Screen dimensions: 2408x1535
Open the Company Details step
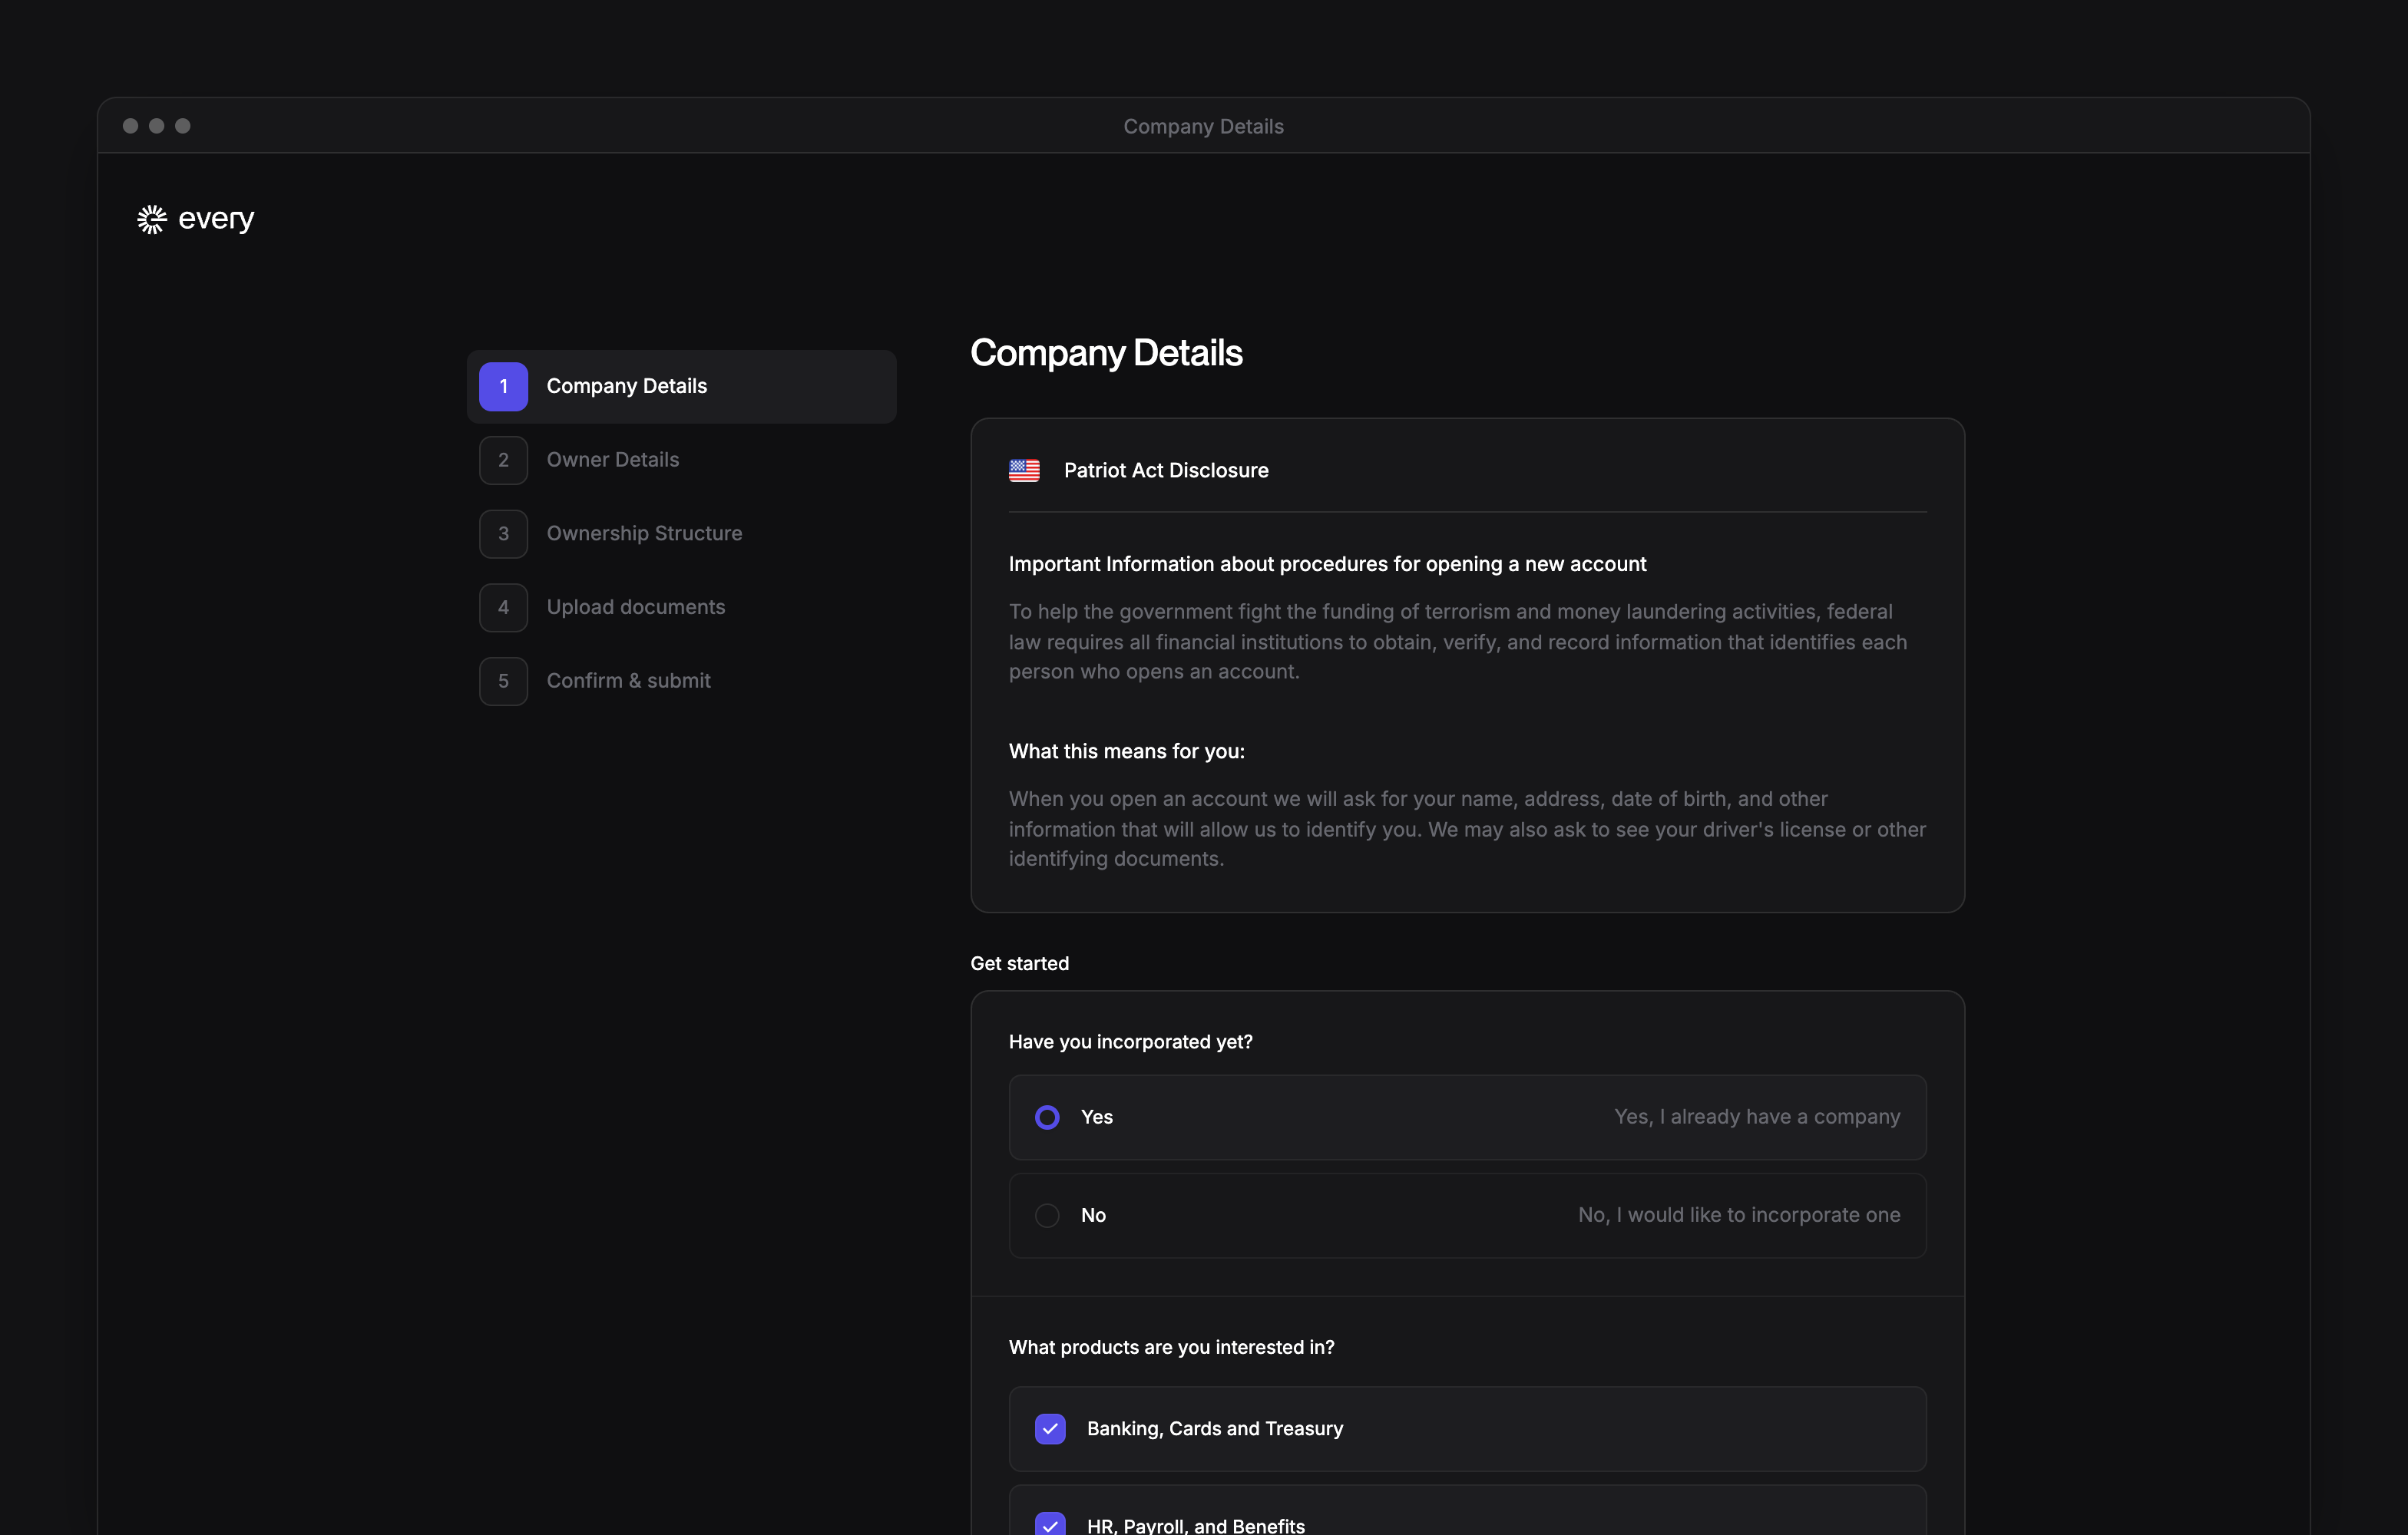[681, 387]
